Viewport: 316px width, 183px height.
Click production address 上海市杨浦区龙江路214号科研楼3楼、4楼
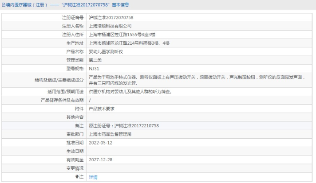[129, 43]
